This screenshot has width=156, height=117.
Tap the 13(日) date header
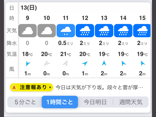29,8
